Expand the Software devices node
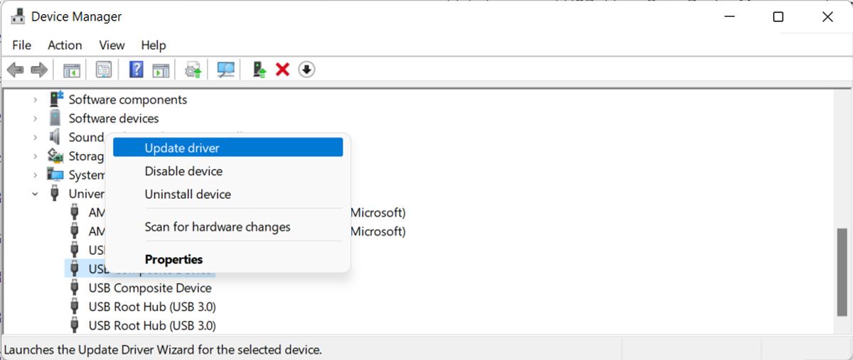The width and height of the screenshot is (853, 360). point(35,118)
